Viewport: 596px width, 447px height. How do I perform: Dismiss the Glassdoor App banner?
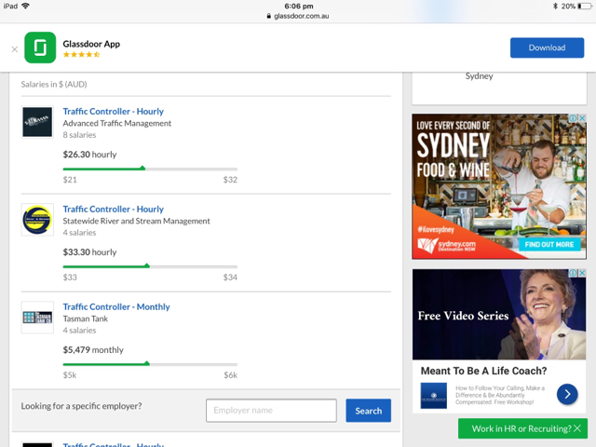(x=14, y=48)
